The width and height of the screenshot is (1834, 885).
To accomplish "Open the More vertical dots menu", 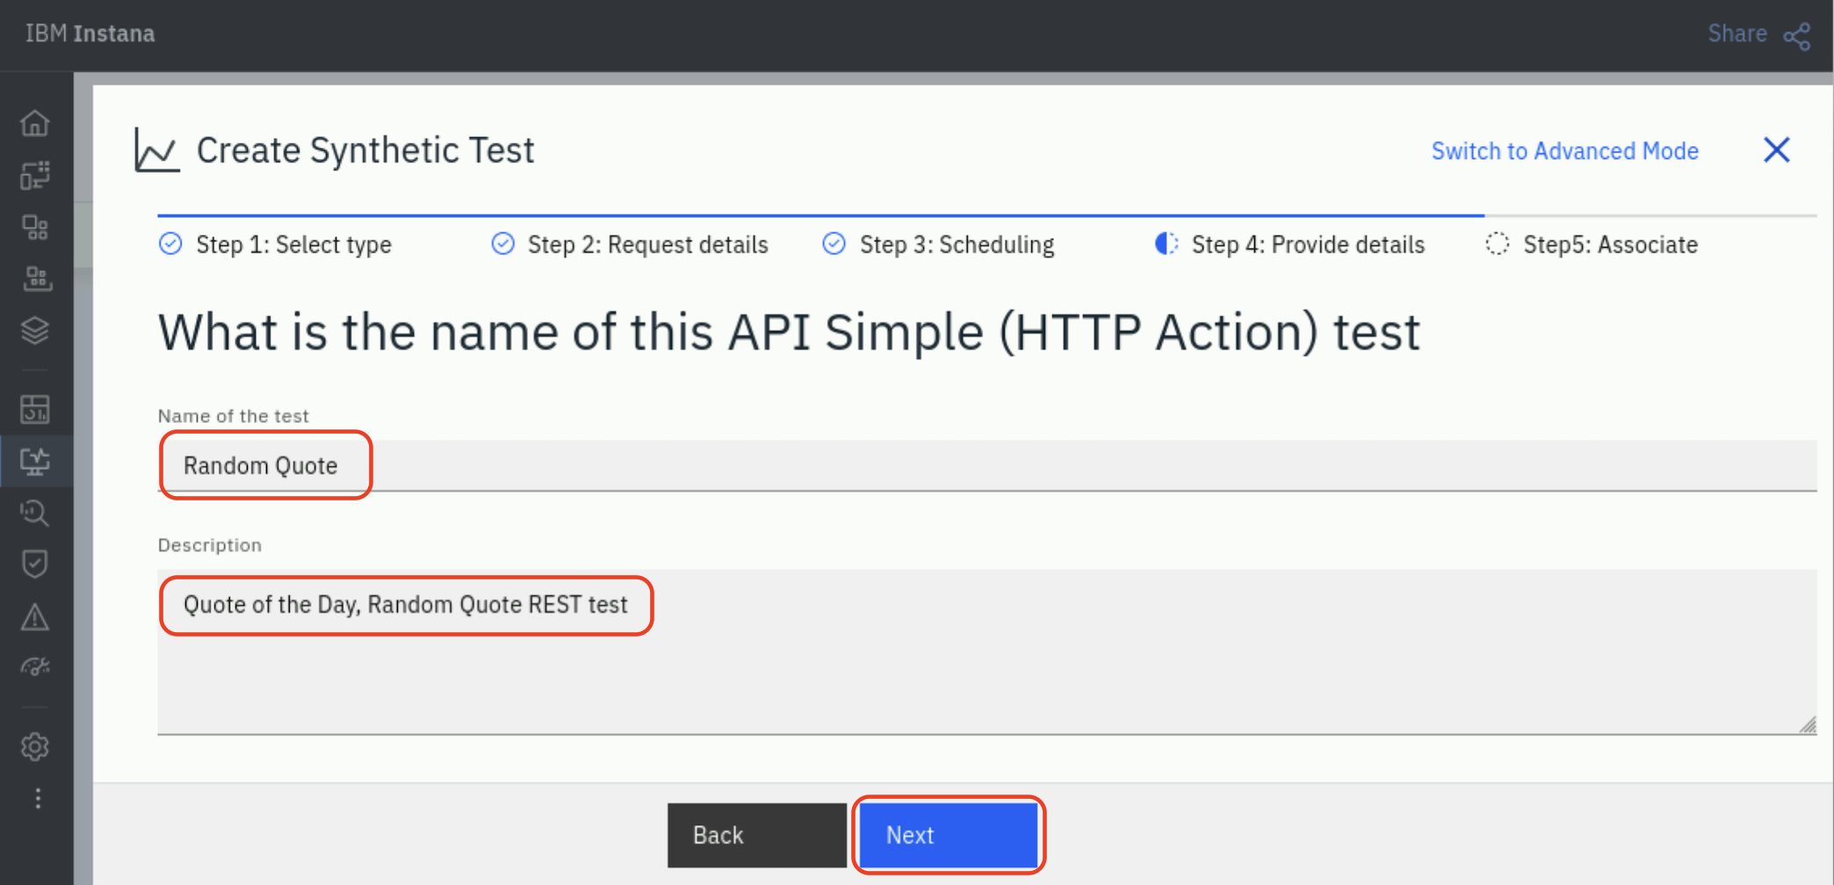I will [37, 798].
